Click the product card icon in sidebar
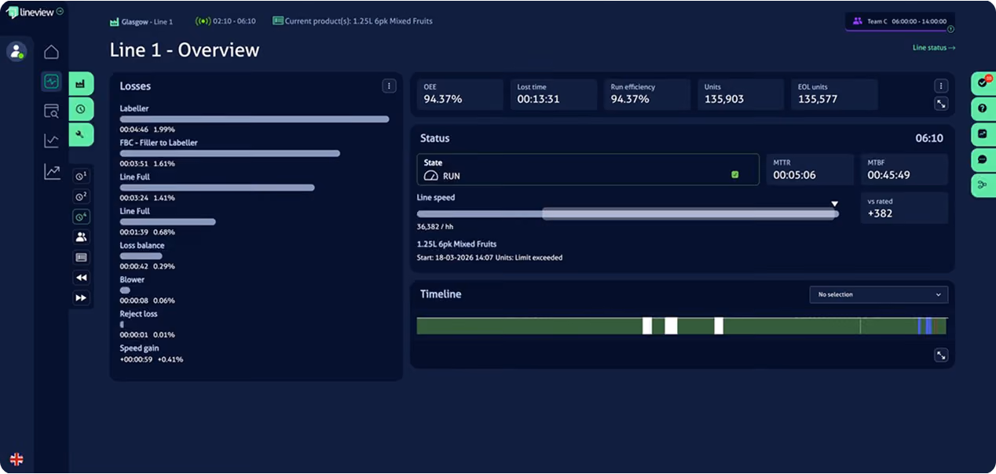 coord(81,257)
